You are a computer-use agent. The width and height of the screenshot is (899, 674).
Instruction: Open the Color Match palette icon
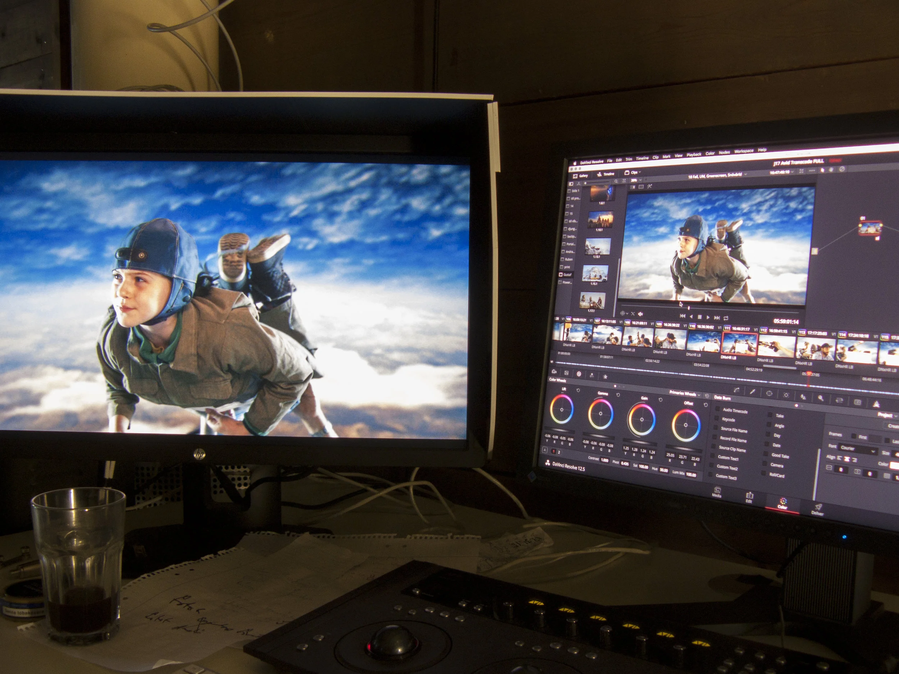[566, 373]
